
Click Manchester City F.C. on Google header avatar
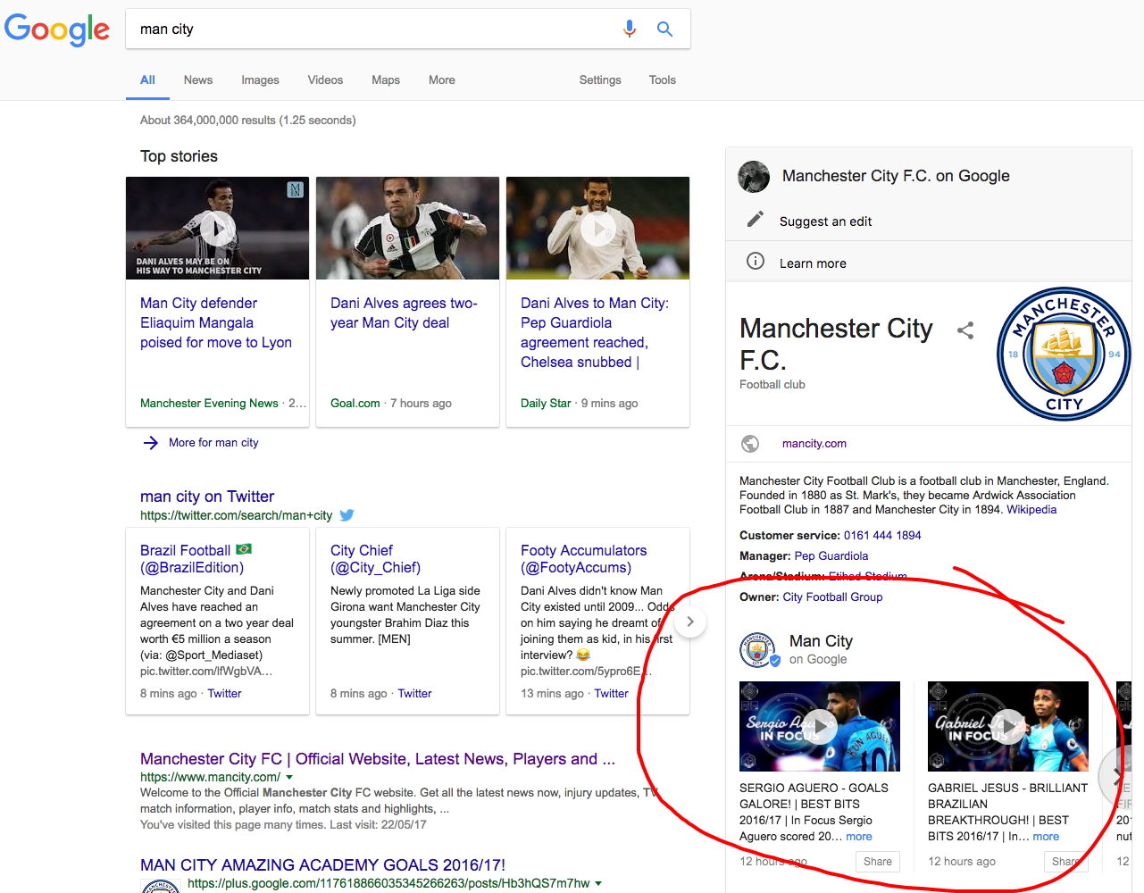(754, 176)
